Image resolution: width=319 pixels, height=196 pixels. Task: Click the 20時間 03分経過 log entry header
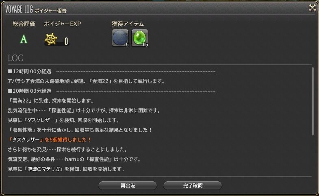point(30,91)
